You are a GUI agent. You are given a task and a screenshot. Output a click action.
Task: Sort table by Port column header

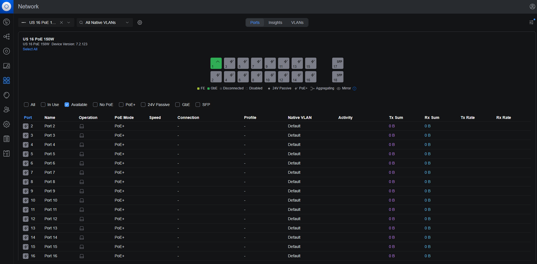tap(28, 118)
